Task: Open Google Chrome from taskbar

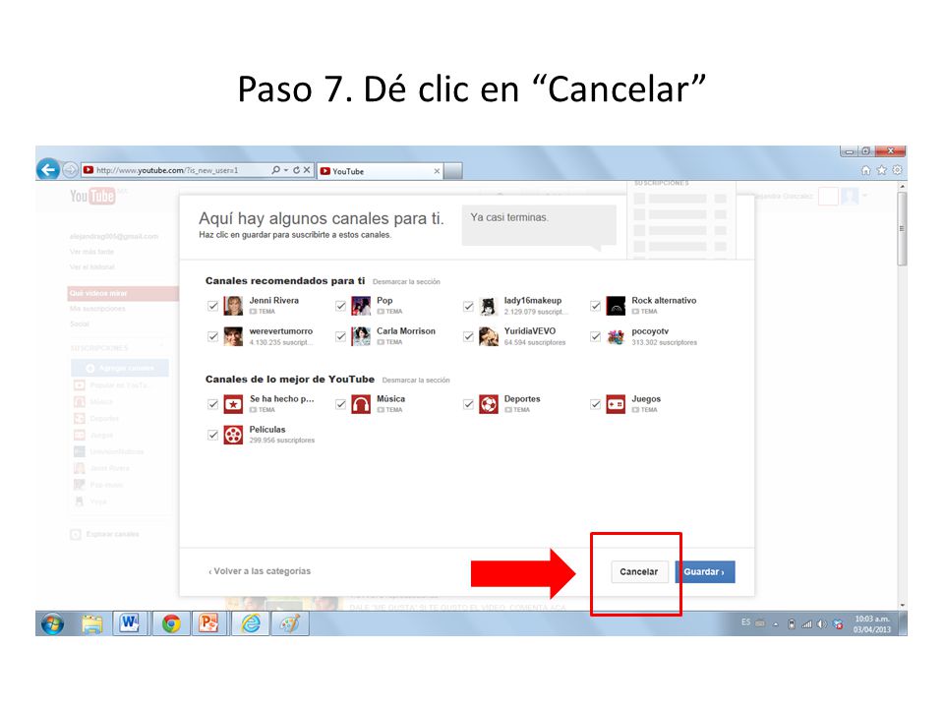Action: pos(171,623)
